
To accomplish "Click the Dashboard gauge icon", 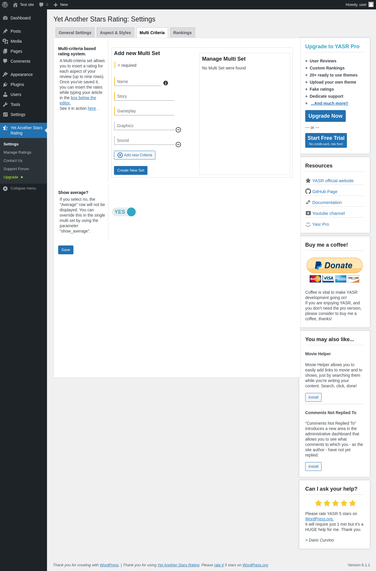I will tap(5, 18).
